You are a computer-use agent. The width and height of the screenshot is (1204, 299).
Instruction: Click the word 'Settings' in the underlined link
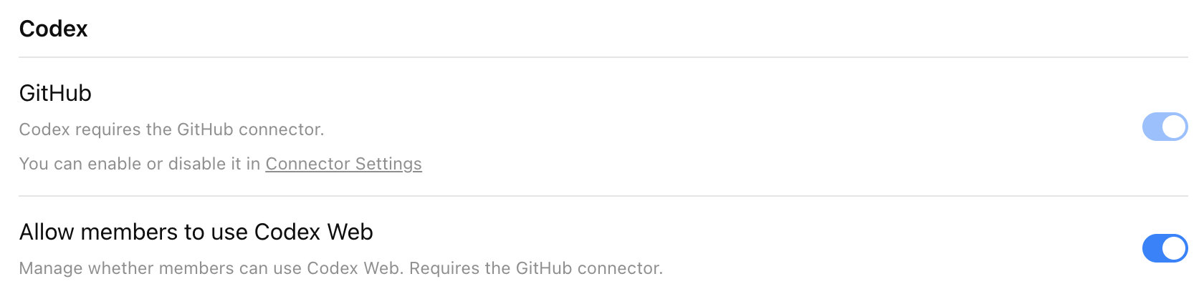pos(388,164)
